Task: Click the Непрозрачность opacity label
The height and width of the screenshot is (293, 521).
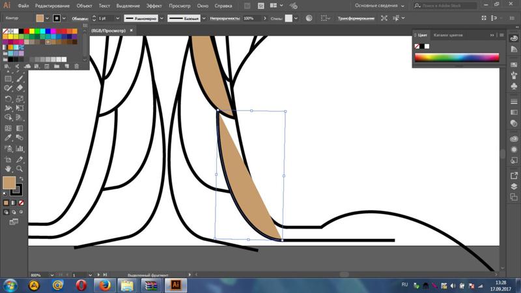Action: pos(226,18)
